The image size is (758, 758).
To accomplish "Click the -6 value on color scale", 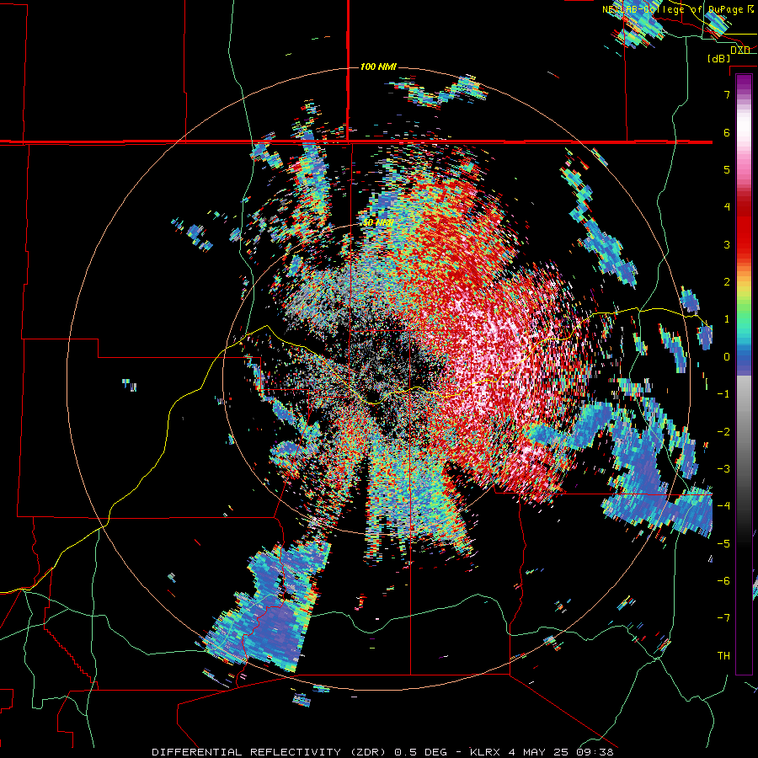I will point(723,581).
